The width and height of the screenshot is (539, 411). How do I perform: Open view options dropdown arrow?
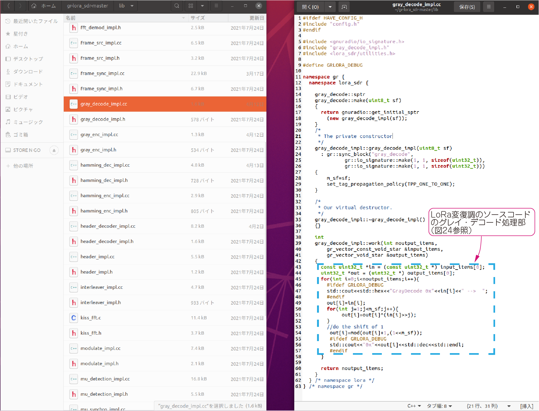[x=202, y=6]
